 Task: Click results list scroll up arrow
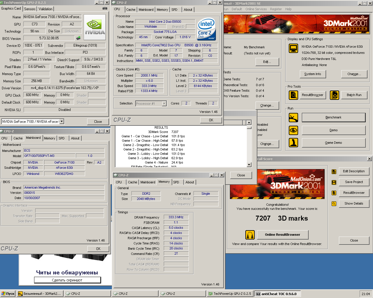tap(249, 123)
